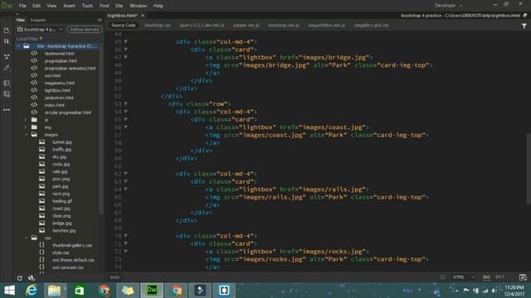Open related file bootstrap.css

[x=158, y=26]
